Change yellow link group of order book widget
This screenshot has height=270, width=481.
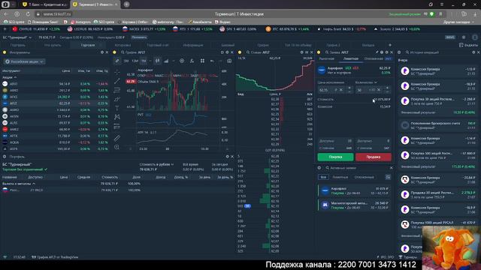(240, 52)
